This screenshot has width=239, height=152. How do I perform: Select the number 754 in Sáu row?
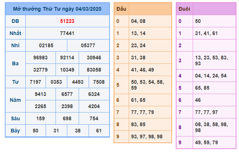click(94, 118)
